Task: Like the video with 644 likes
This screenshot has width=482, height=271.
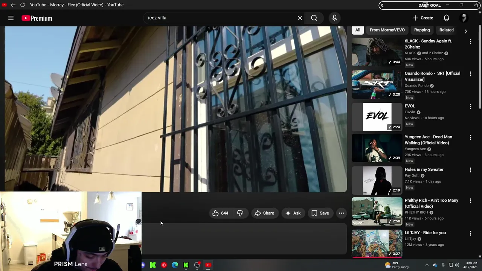Action: (221, 213)
